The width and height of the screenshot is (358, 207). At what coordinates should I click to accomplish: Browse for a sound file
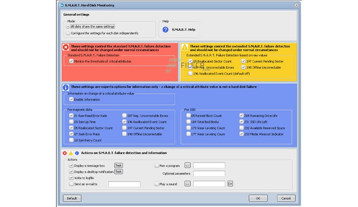[188, 184]
